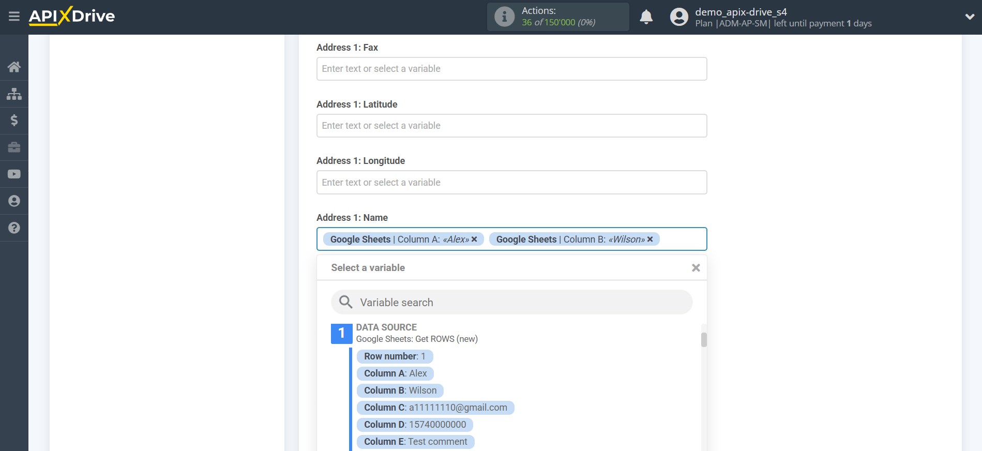Click the search magnifier icon
Viewport: 982px width, 451px height.
tap(345, 302)
